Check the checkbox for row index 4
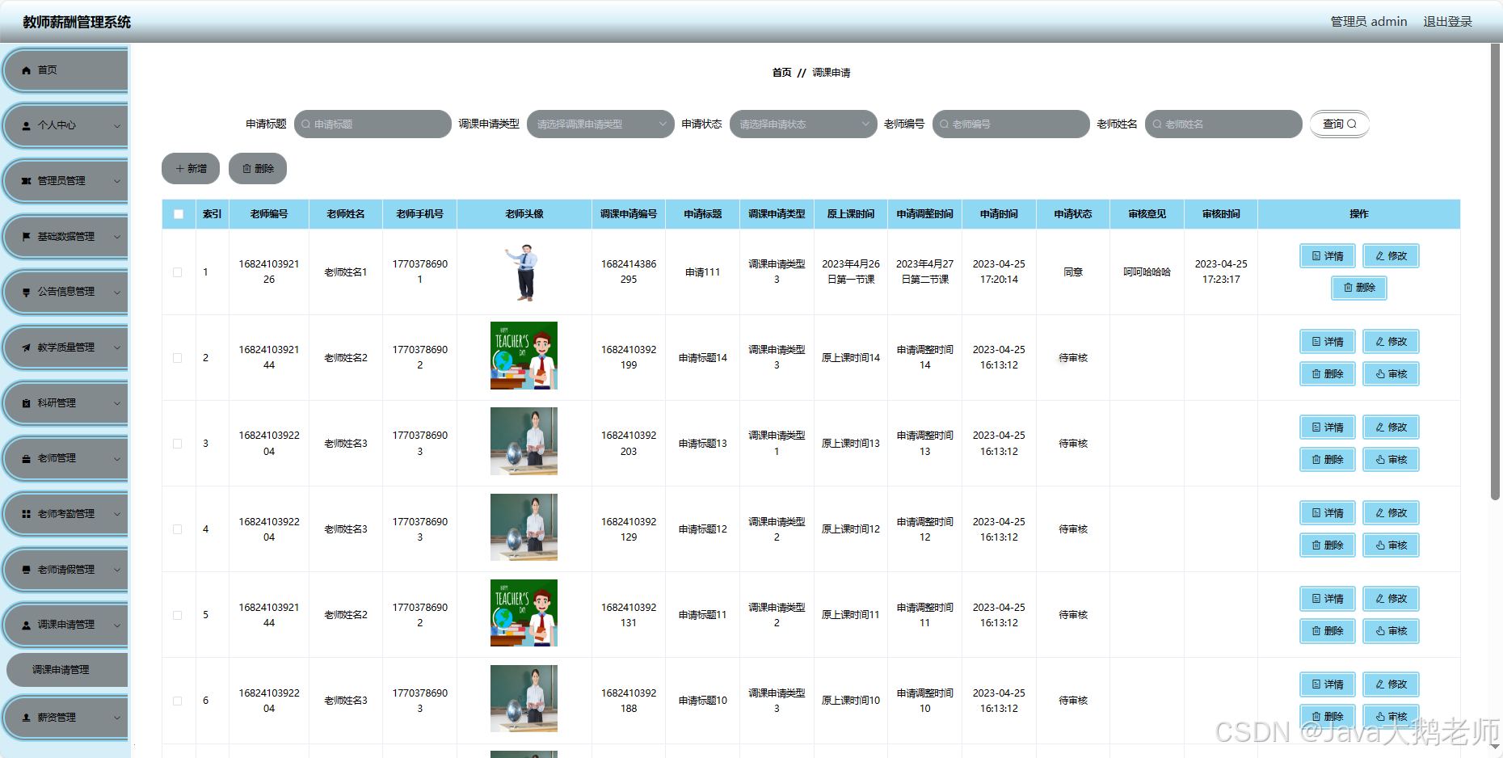 (x=178, y=529)
